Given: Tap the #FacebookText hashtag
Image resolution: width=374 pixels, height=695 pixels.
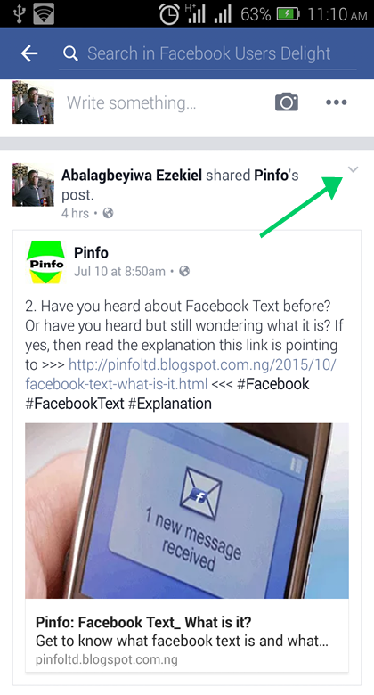Looking at the screenshot, I should tap(75, 404).
